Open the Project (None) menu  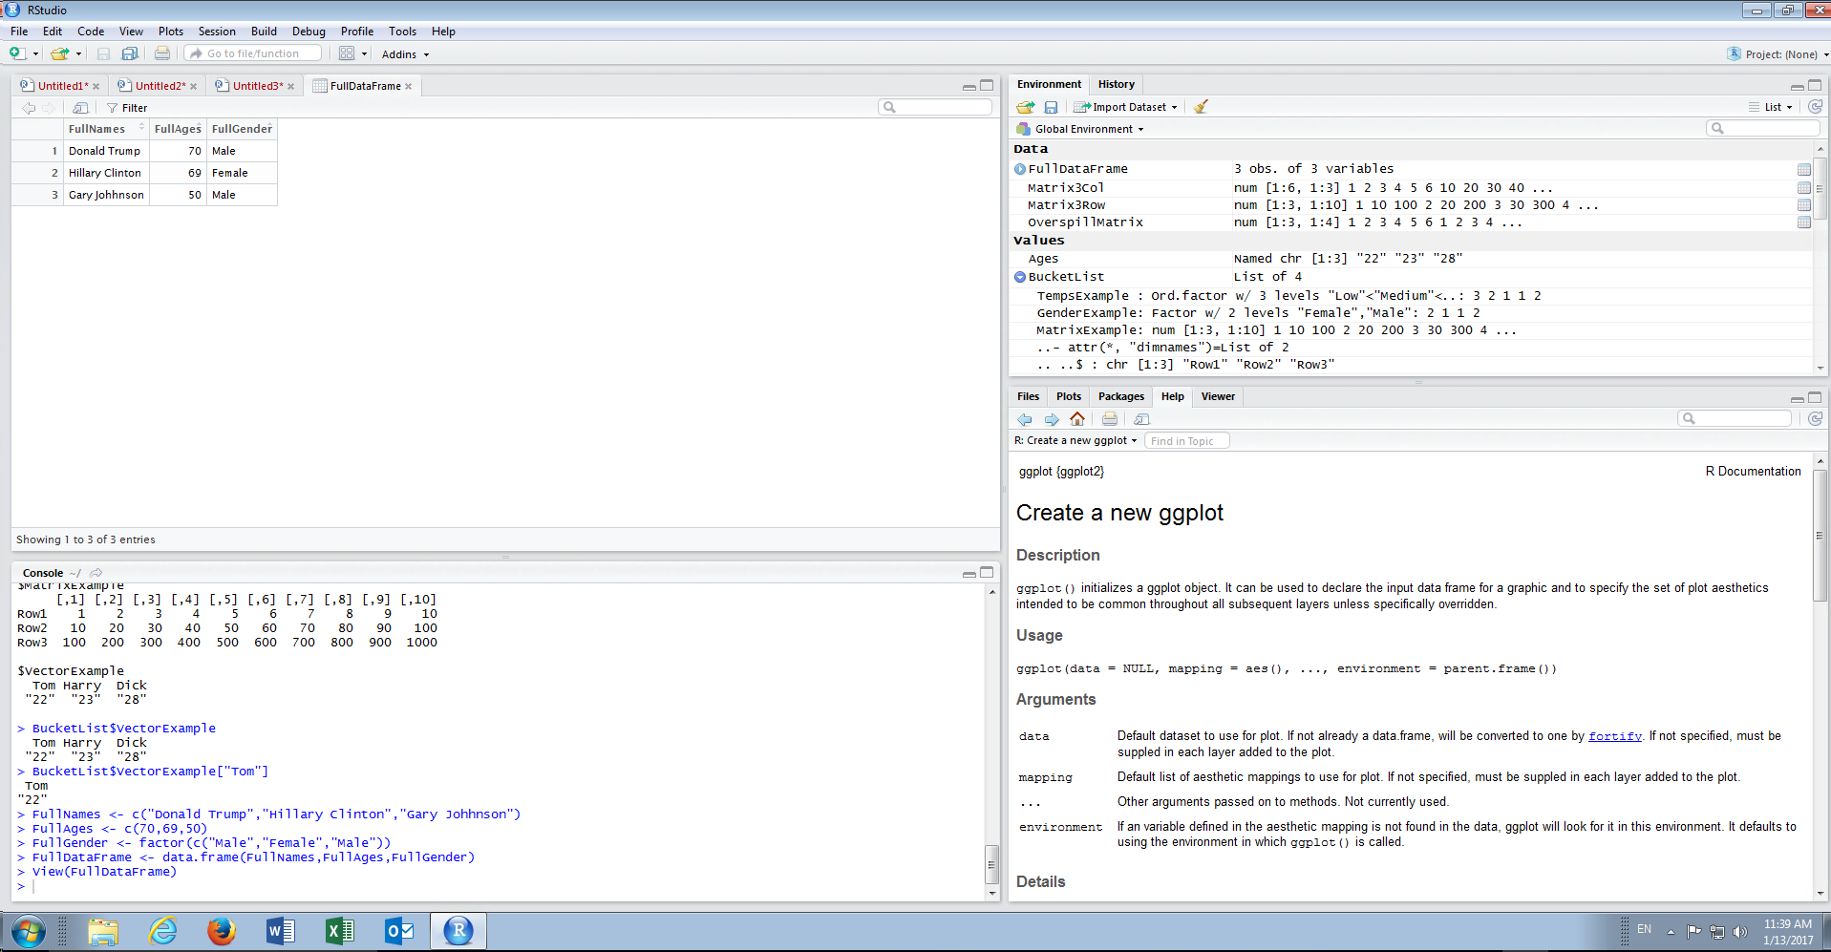[1778, 54]
